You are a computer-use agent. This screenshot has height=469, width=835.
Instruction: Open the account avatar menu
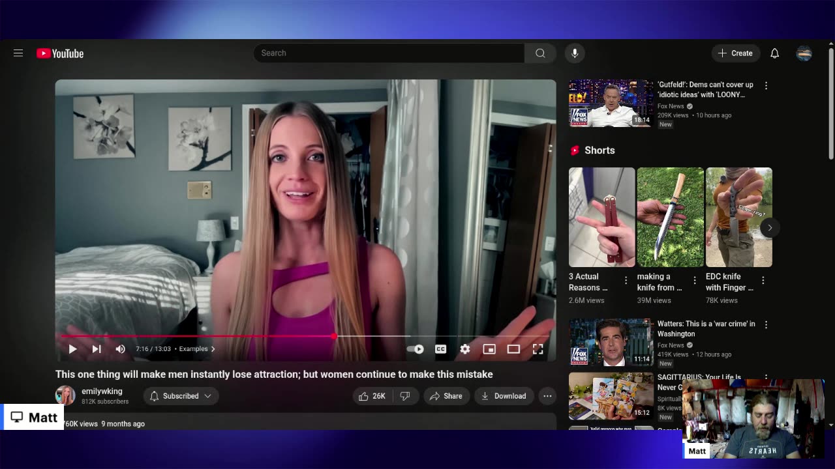point(804,53)
